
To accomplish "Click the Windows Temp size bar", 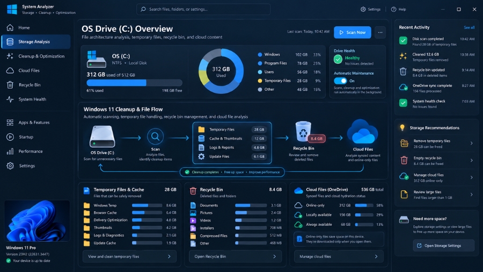I will tap(147, 205).
